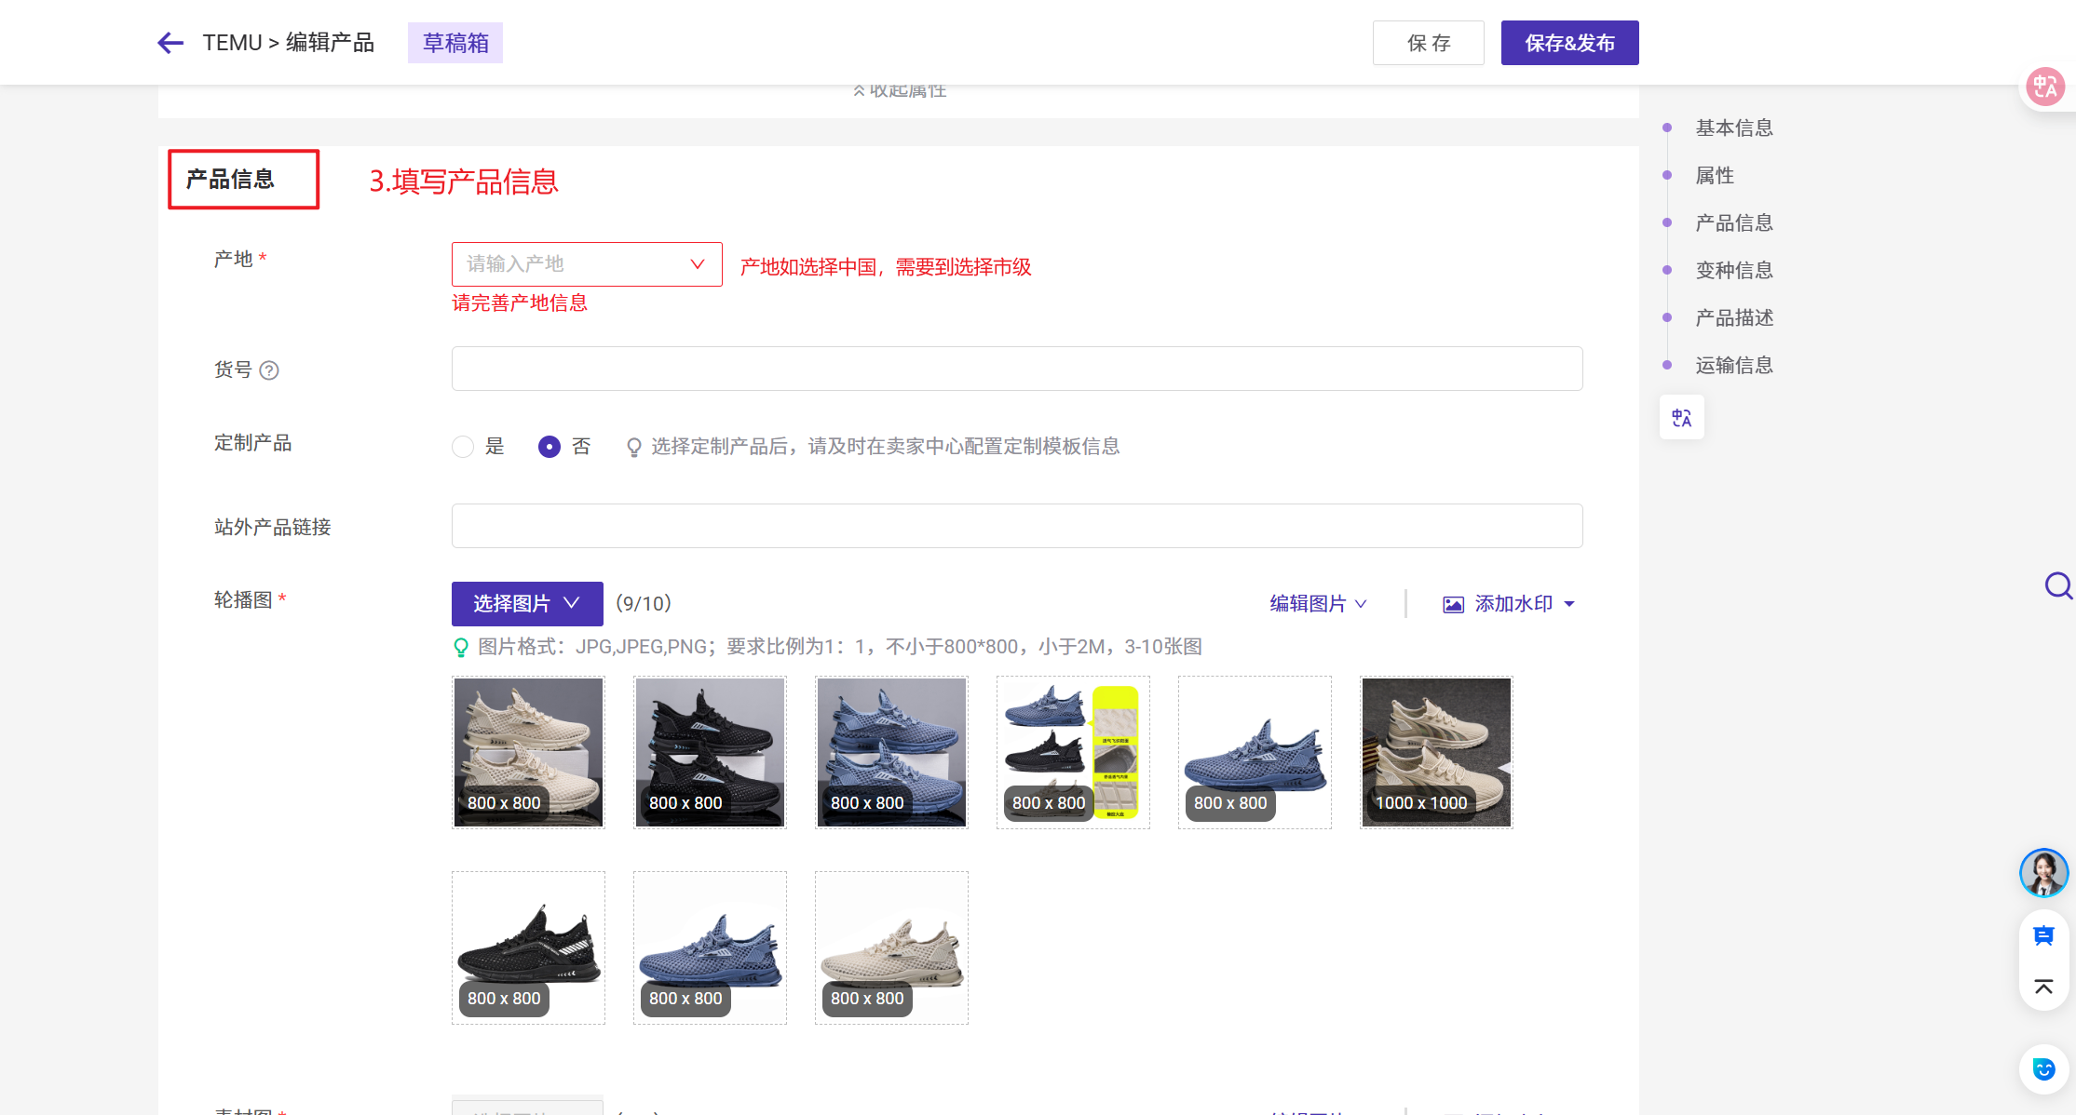Click the 保存 button

(1429, 43)
